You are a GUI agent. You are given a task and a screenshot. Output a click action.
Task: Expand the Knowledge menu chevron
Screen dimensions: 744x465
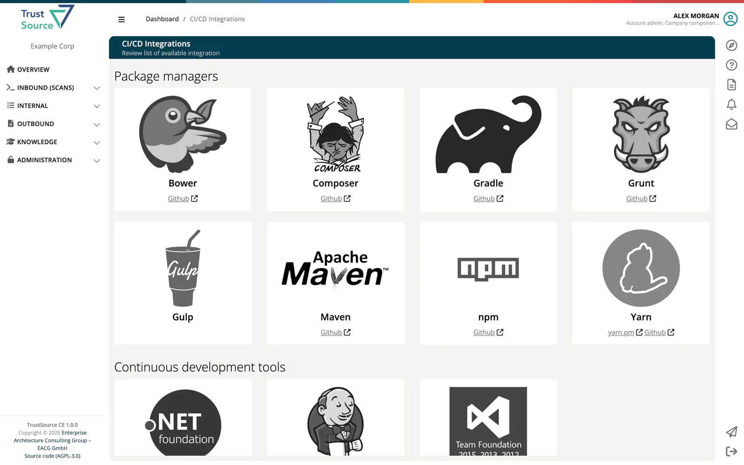point(97,143)
